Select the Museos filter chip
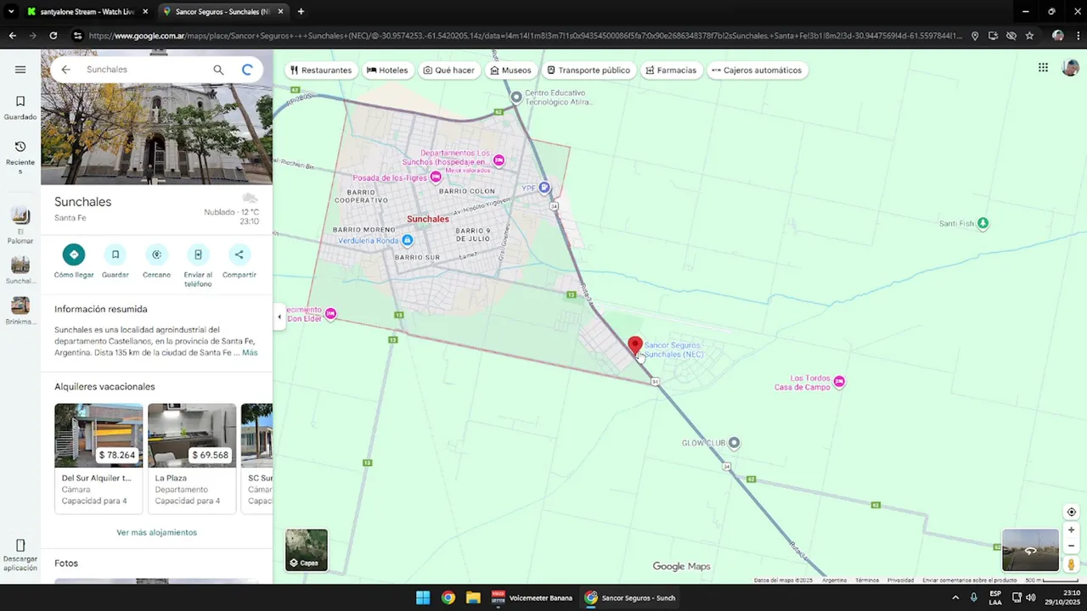 (x=511, y=70)
